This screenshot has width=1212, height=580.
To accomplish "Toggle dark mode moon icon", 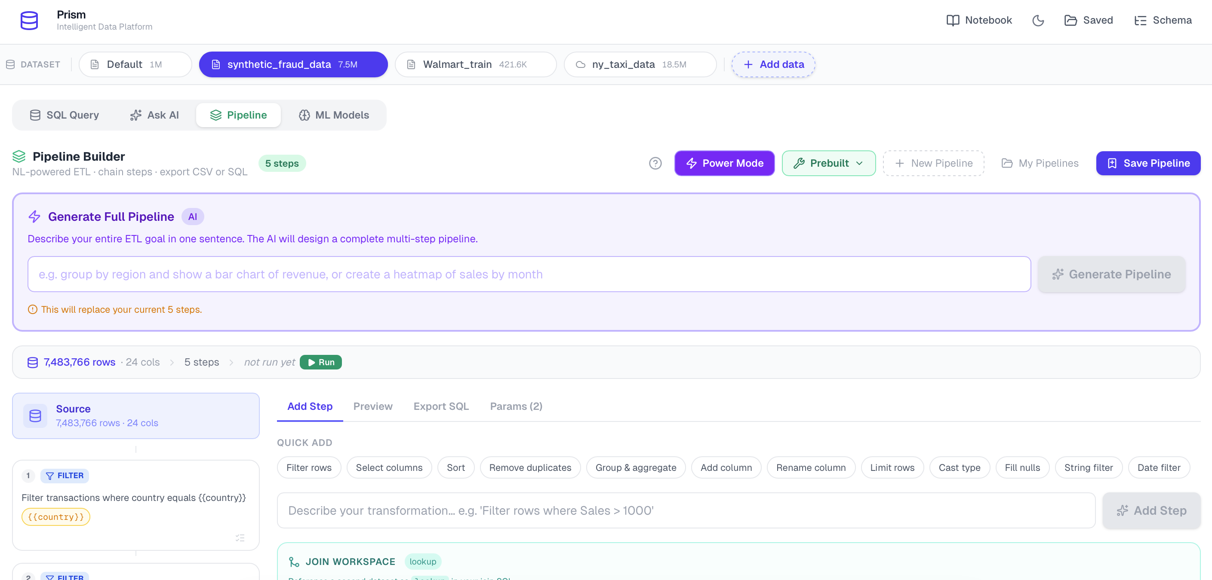I will pos(1038,20).
